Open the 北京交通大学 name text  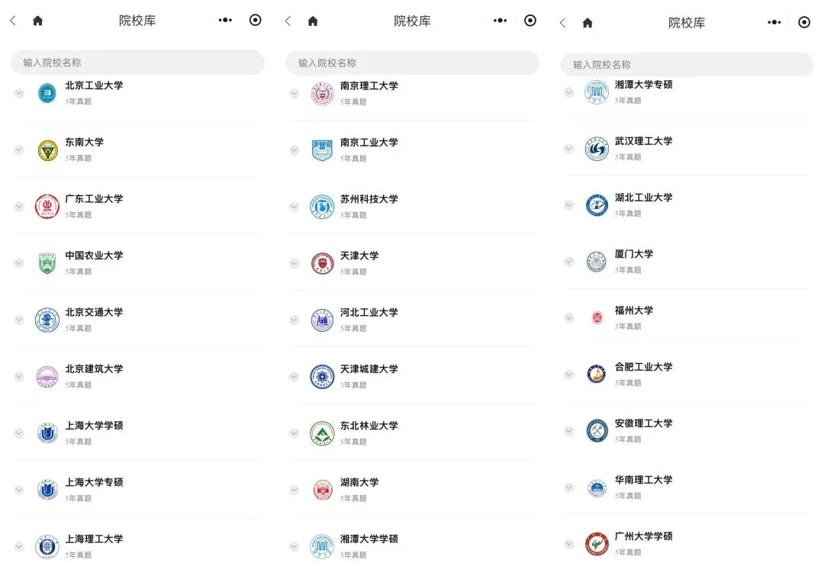pyautogui.click(x=94, y=312)
